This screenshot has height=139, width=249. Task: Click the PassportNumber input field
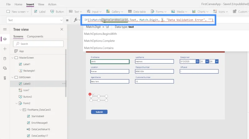[154, 71]
